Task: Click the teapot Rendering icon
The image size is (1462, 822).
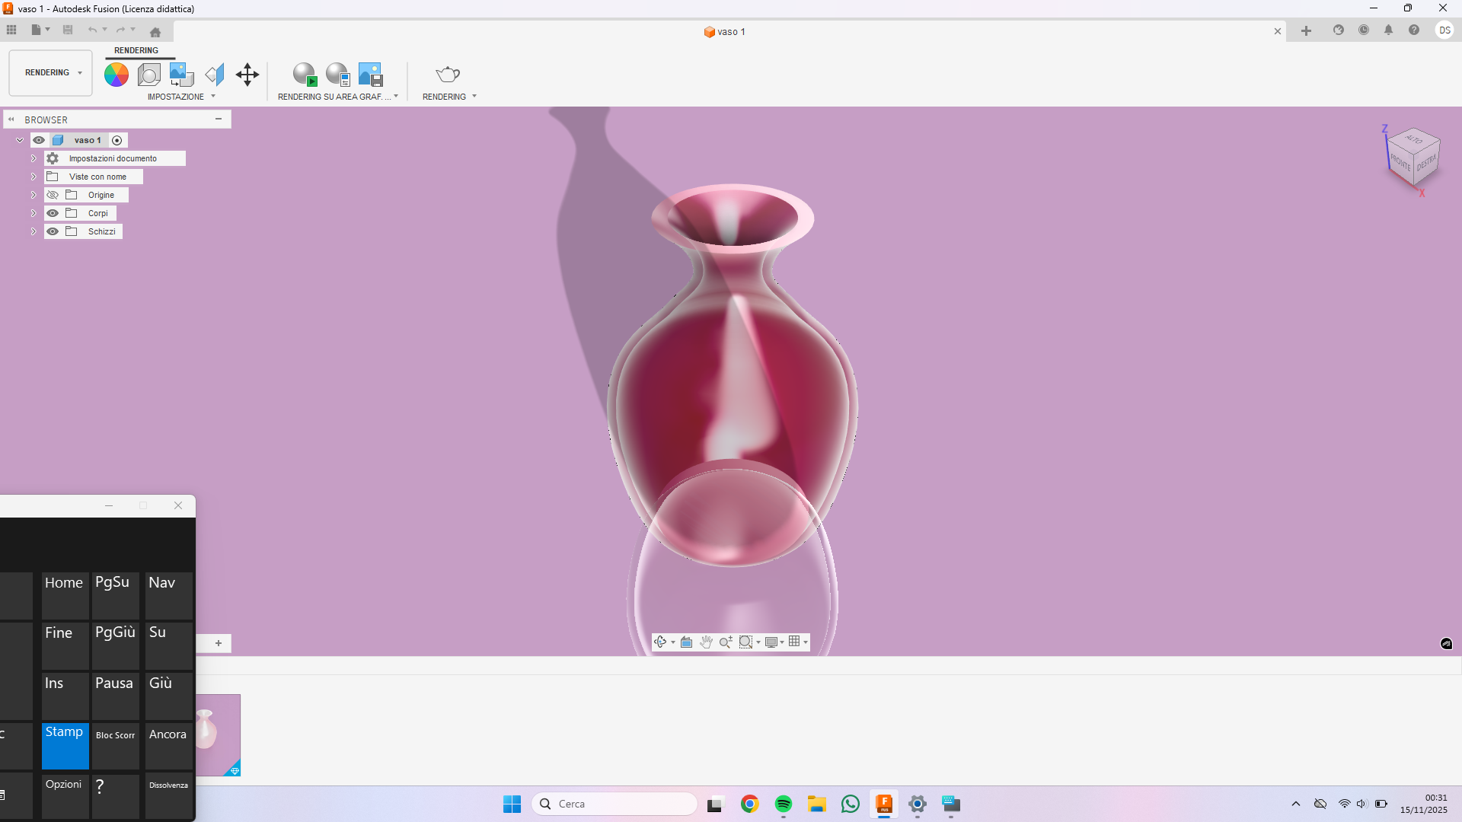Action: 447,74
